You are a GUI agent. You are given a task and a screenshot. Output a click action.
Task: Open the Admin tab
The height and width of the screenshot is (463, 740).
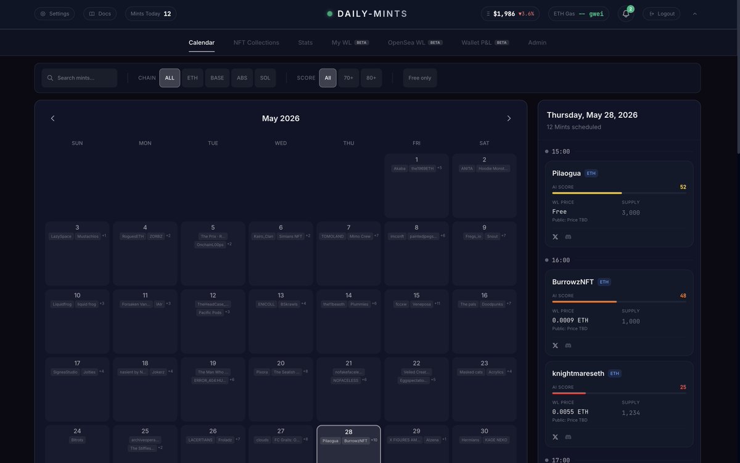537,43
